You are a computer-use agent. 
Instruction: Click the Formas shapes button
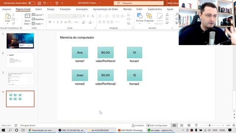pyautogui.click(x=140, y=19)
